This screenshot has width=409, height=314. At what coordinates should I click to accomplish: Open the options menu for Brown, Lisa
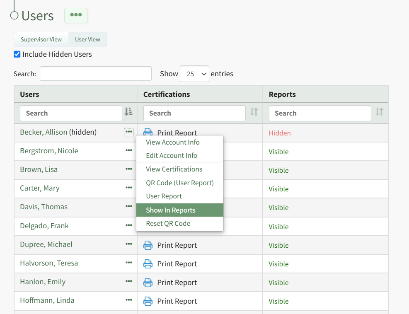(x=128, y=169)
